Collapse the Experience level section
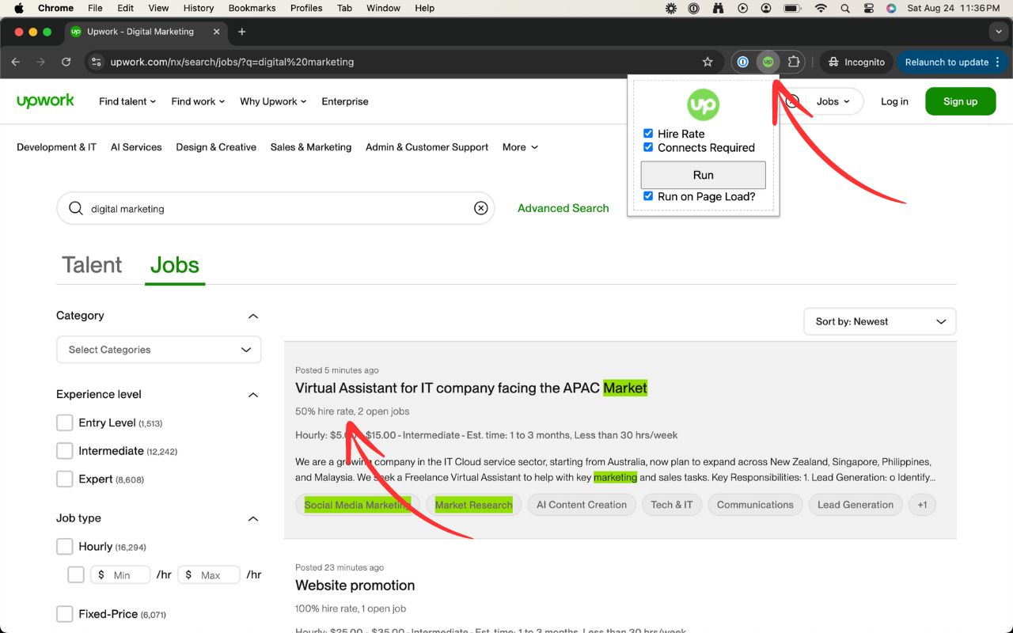The height and width of the screenshot is (633, 1013). click(253, 395)
